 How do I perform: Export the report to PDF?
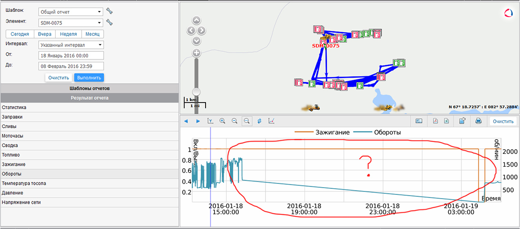click(435, 121)
